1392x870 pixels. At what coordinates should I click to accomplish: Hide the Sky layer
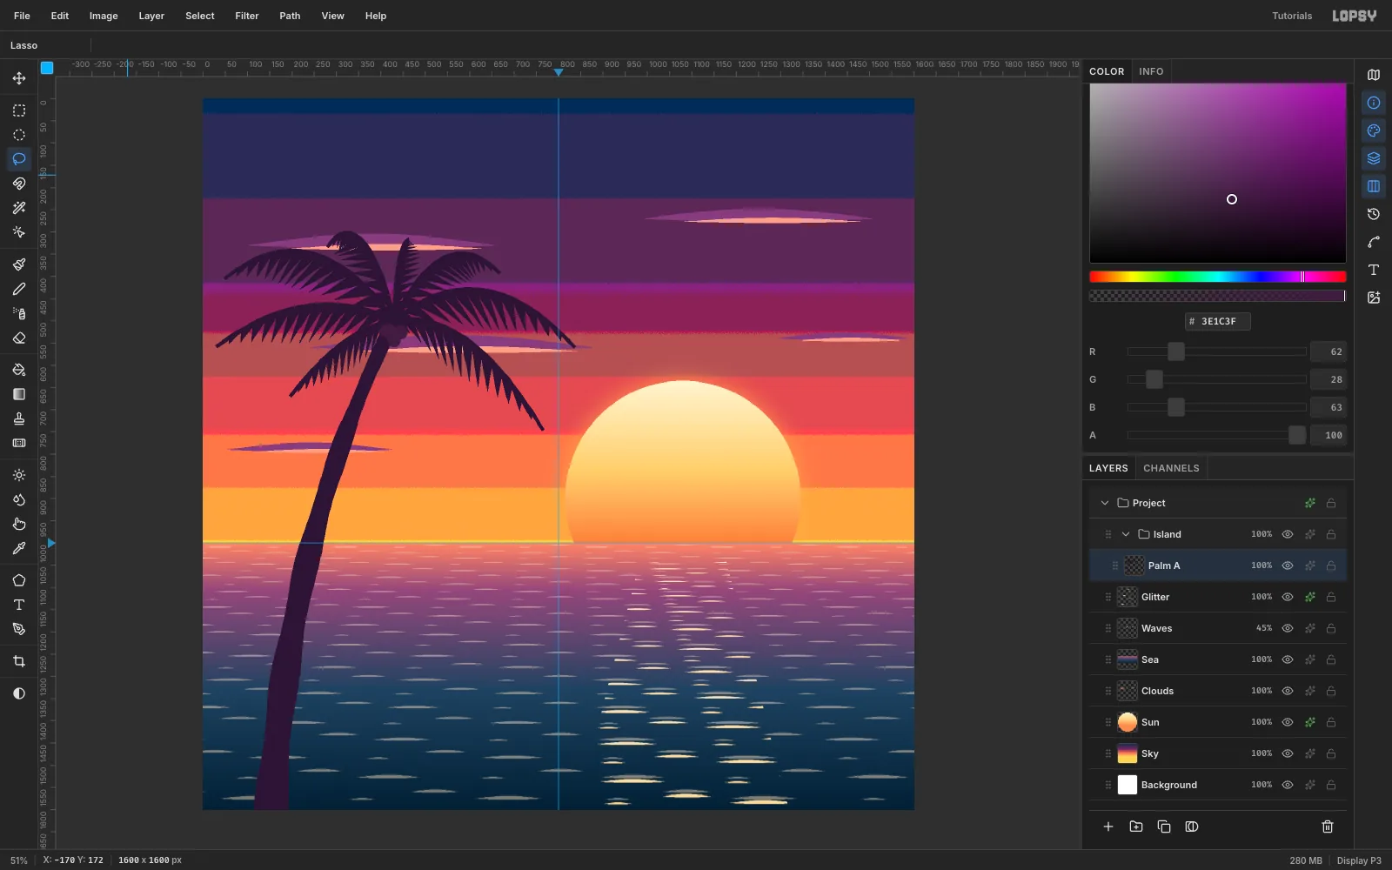click(1288, 753)
